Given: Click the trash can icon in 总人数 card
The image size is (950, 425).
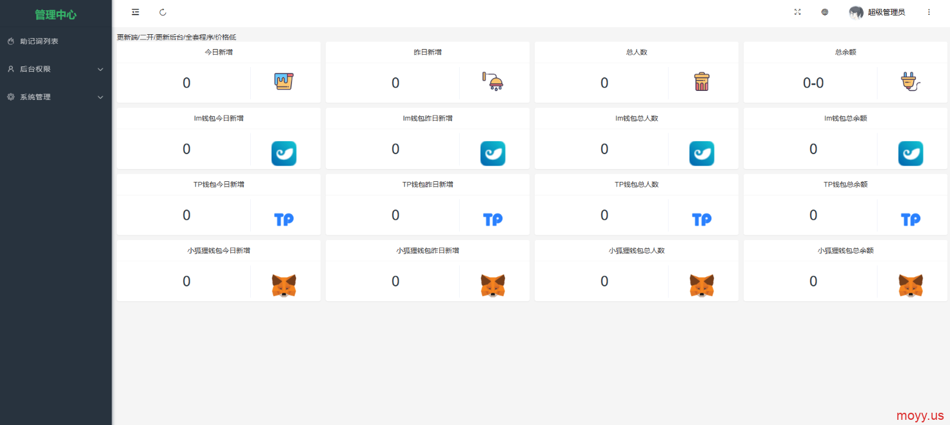Looking at the screenshot, I should [x=702, y=82].
